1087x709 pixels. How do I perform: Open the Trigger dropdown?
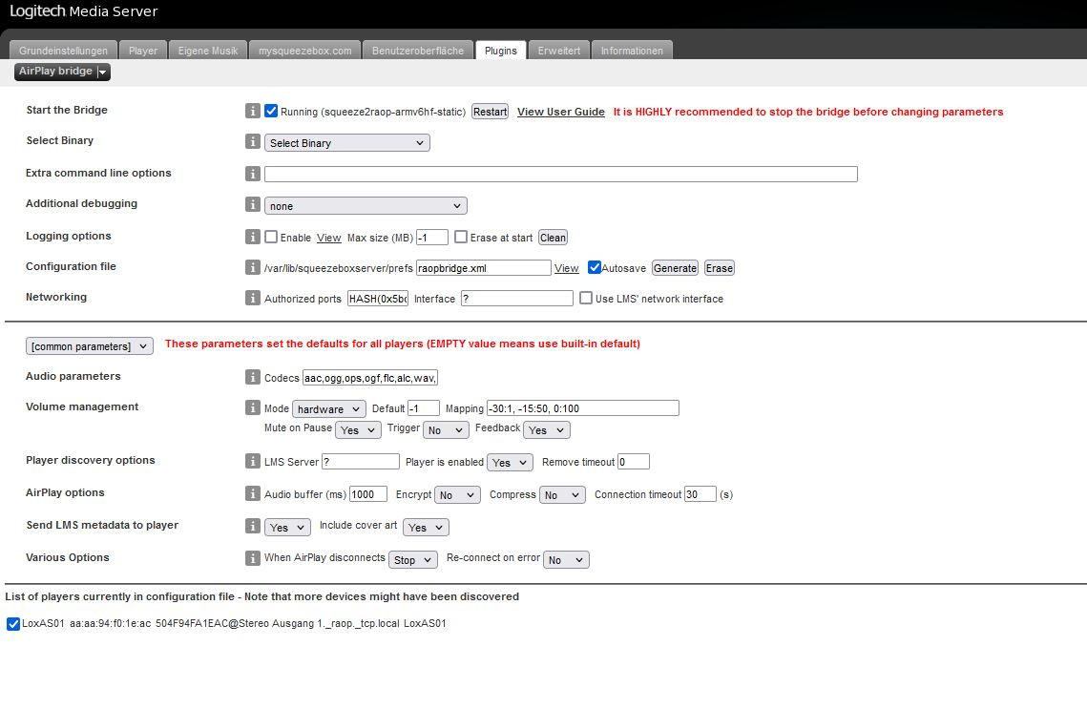[x=447, y=429]
